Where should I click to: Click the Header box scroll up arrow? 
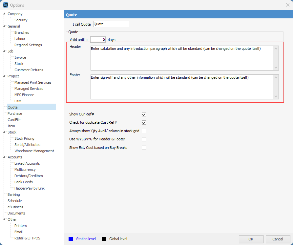tap(276, 49)
